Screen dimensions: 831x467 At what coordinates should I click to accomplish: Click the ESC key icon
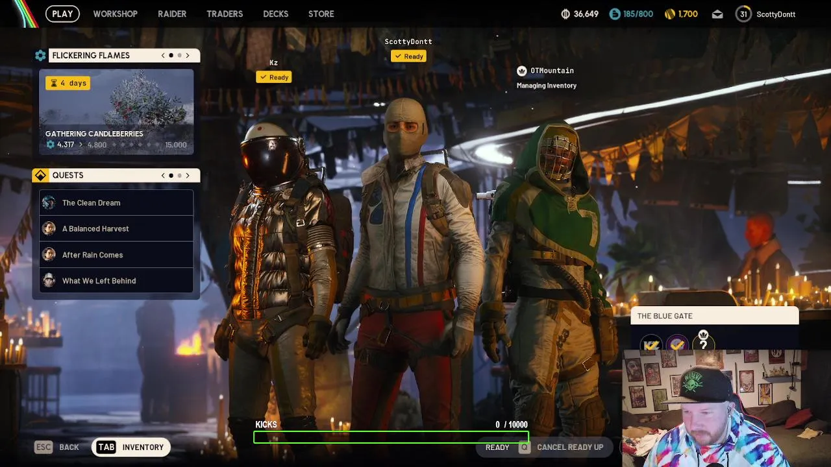tap(43, 447)
